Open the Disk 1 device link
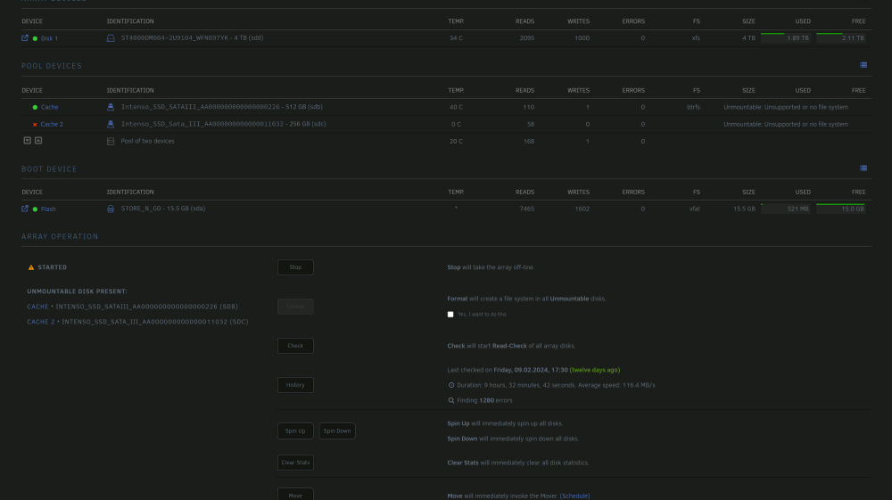The width and height of the screenshot is (892, 500). point(49,38)
